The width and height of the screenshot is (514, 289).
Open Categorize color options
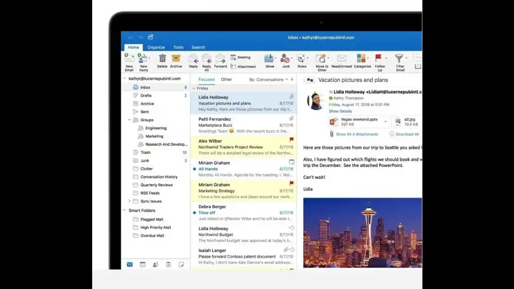point(362,61)
